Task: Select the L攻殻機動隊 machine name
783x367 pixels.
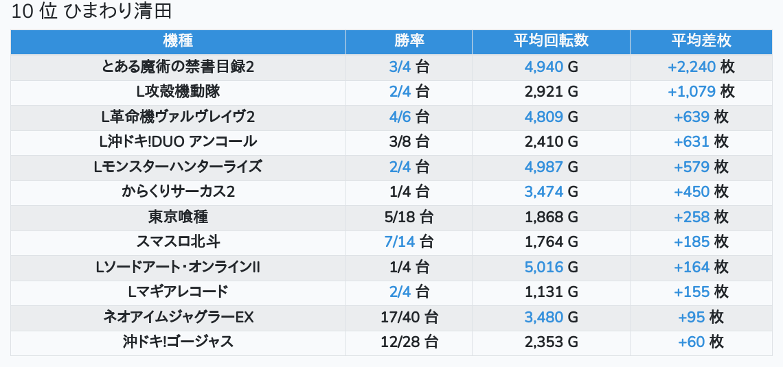Action: pos(178,92)
